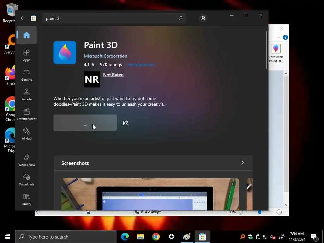Click the loading install button
The height and width of the screenshot is (243, 324).
(x=85, y=123)
